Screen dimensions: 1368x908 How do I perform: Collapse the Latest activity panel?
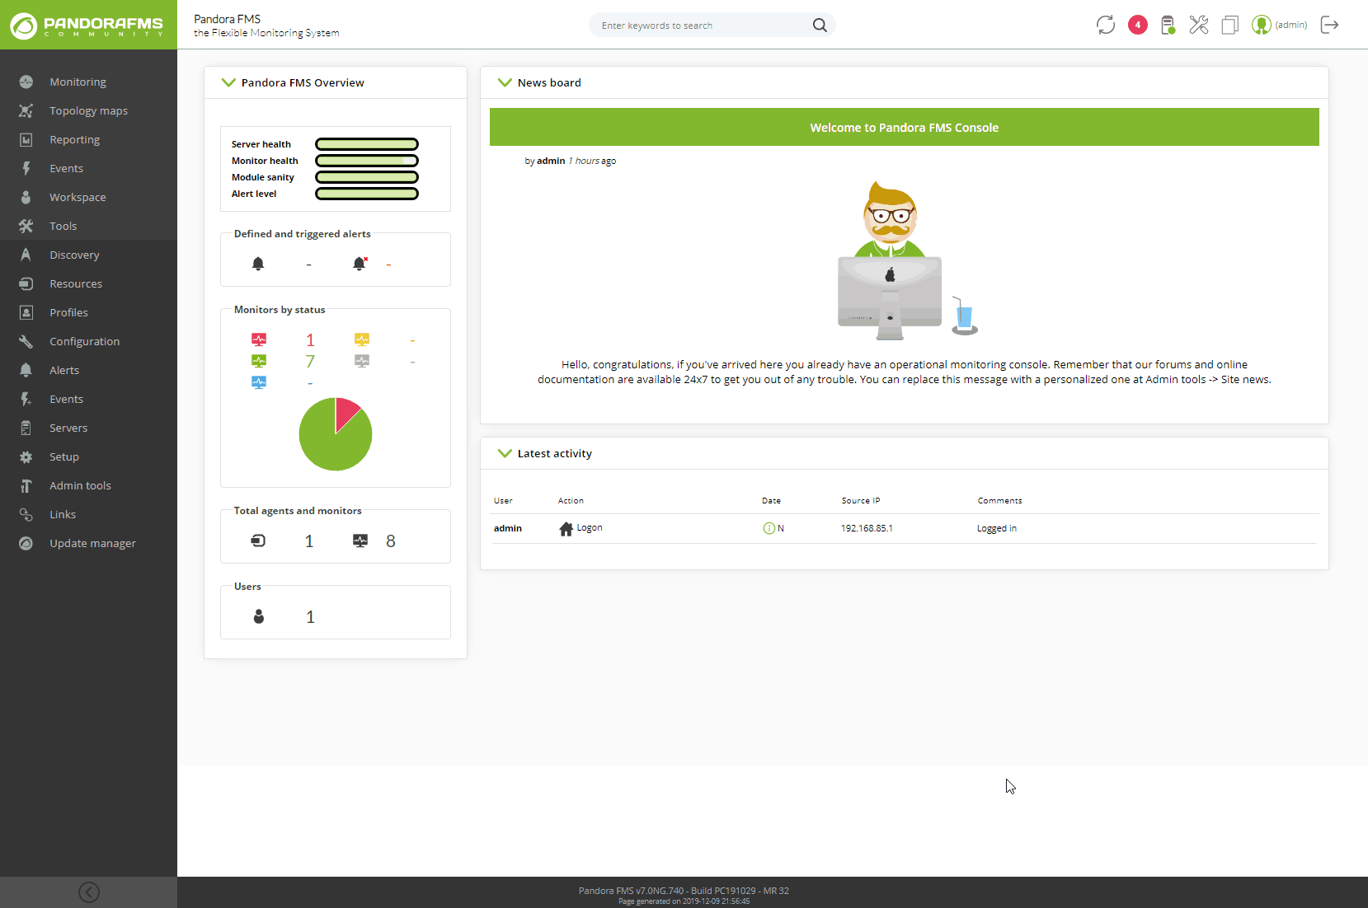pyautogui.click(x=505, y=453)
